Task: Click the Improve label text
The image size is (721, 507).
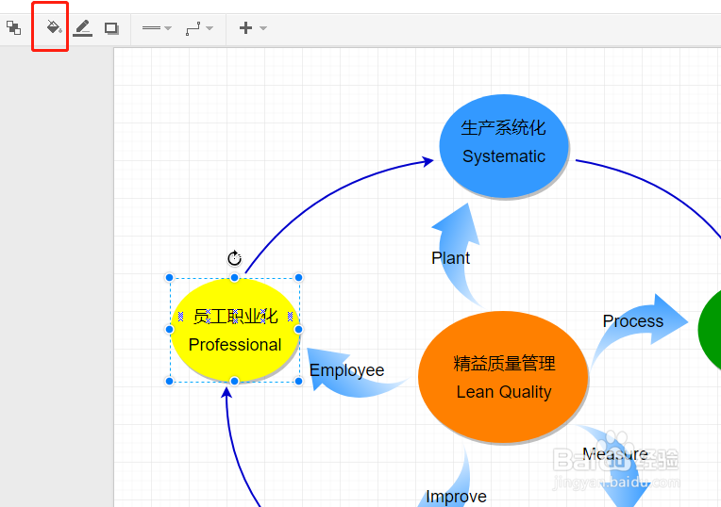Action: pos(456,497)
